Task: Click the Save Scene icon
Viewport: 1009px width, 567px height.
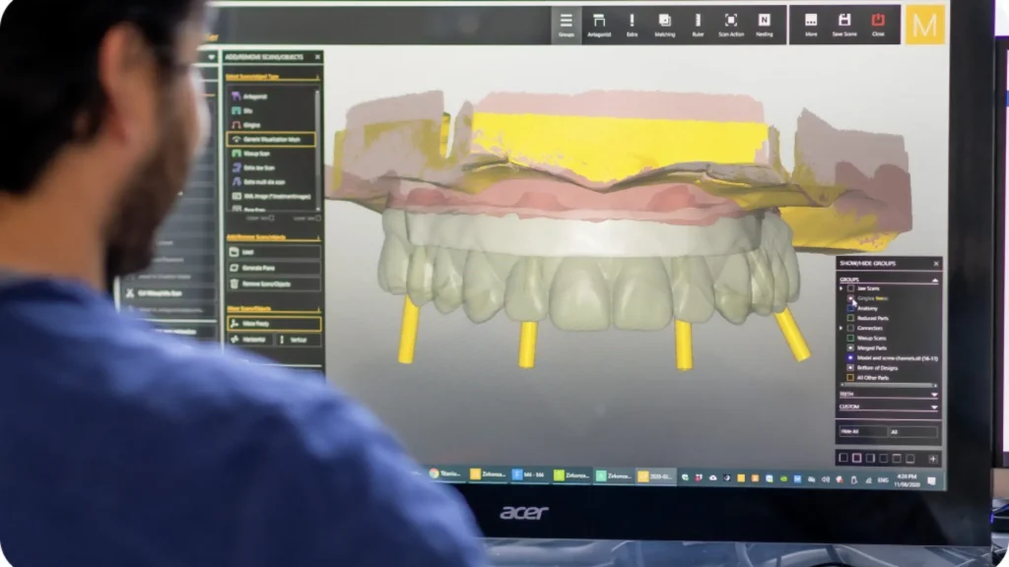Action: [x=844, y=24]
